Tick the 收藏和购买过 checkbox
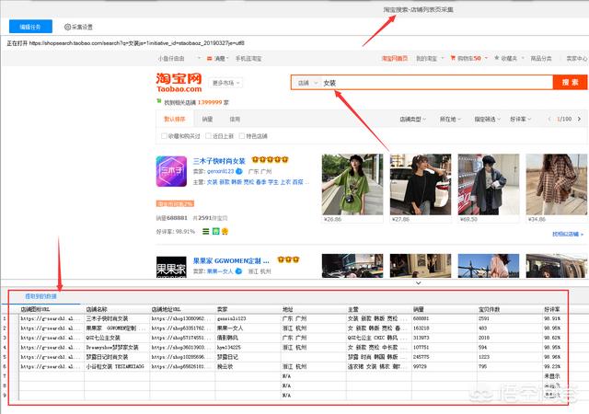The width and height of the screenshot is (589, 414). click(164, 135)
